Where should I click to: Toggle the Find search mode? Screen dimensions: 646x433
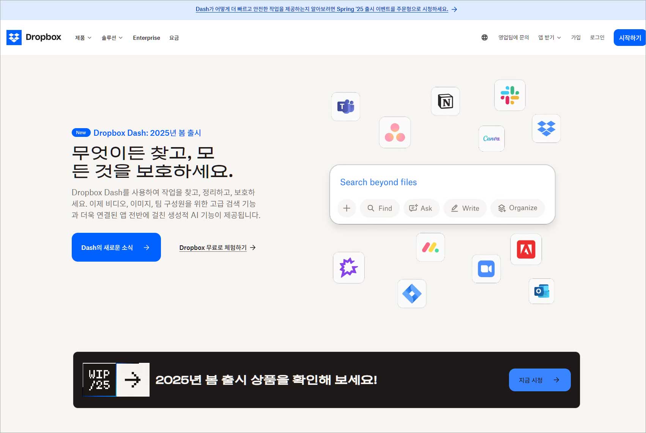pyautogui.click(x=380, y=208)
